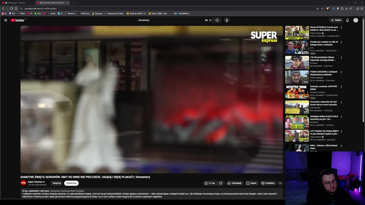Click the Udostępnij share button
Screen dimensions: 365x205
(x=234, y=183)
